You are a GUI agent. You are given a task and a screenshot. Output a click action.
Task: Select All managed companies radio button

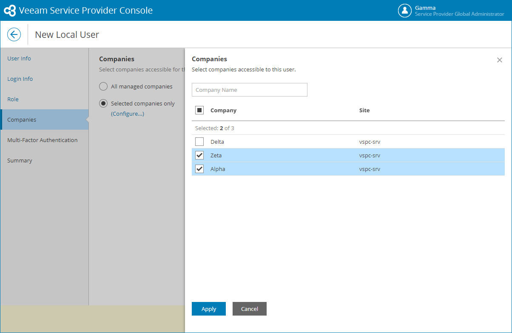click(103, 86)
